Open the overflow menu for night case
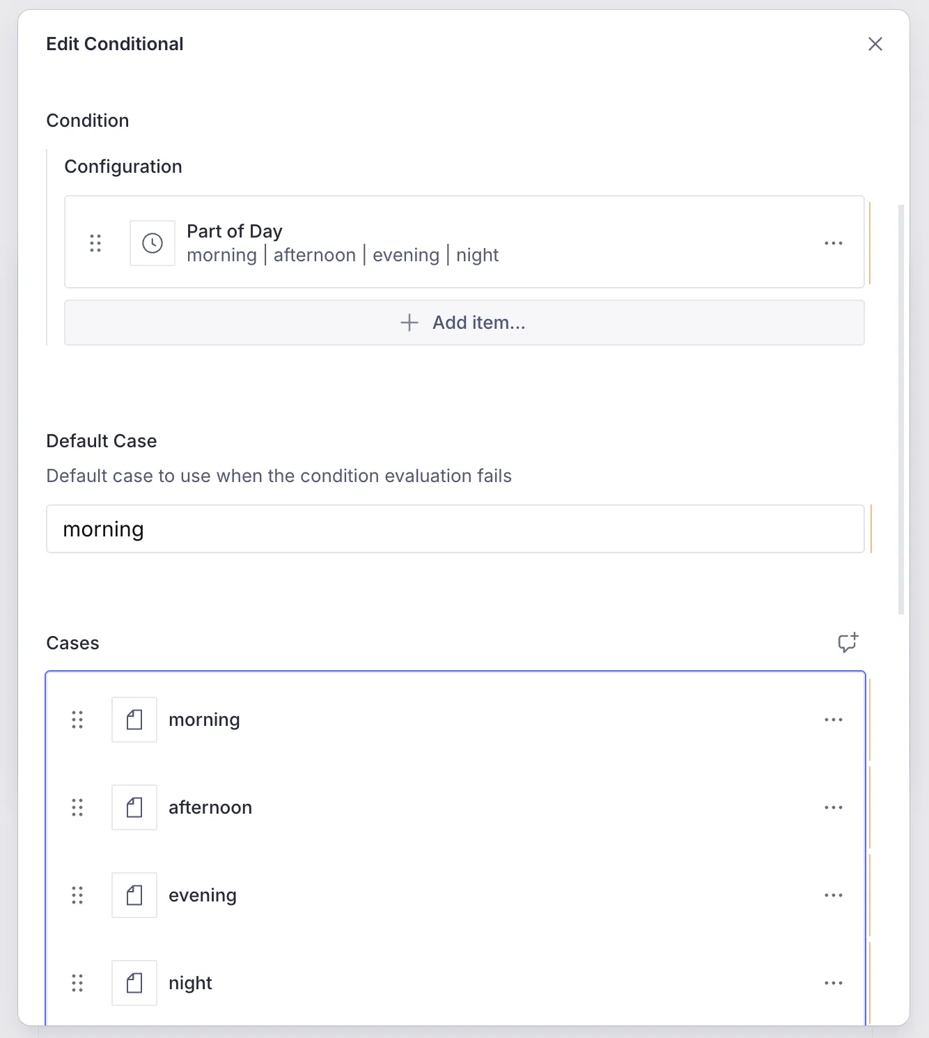 (x=834, y=983)
